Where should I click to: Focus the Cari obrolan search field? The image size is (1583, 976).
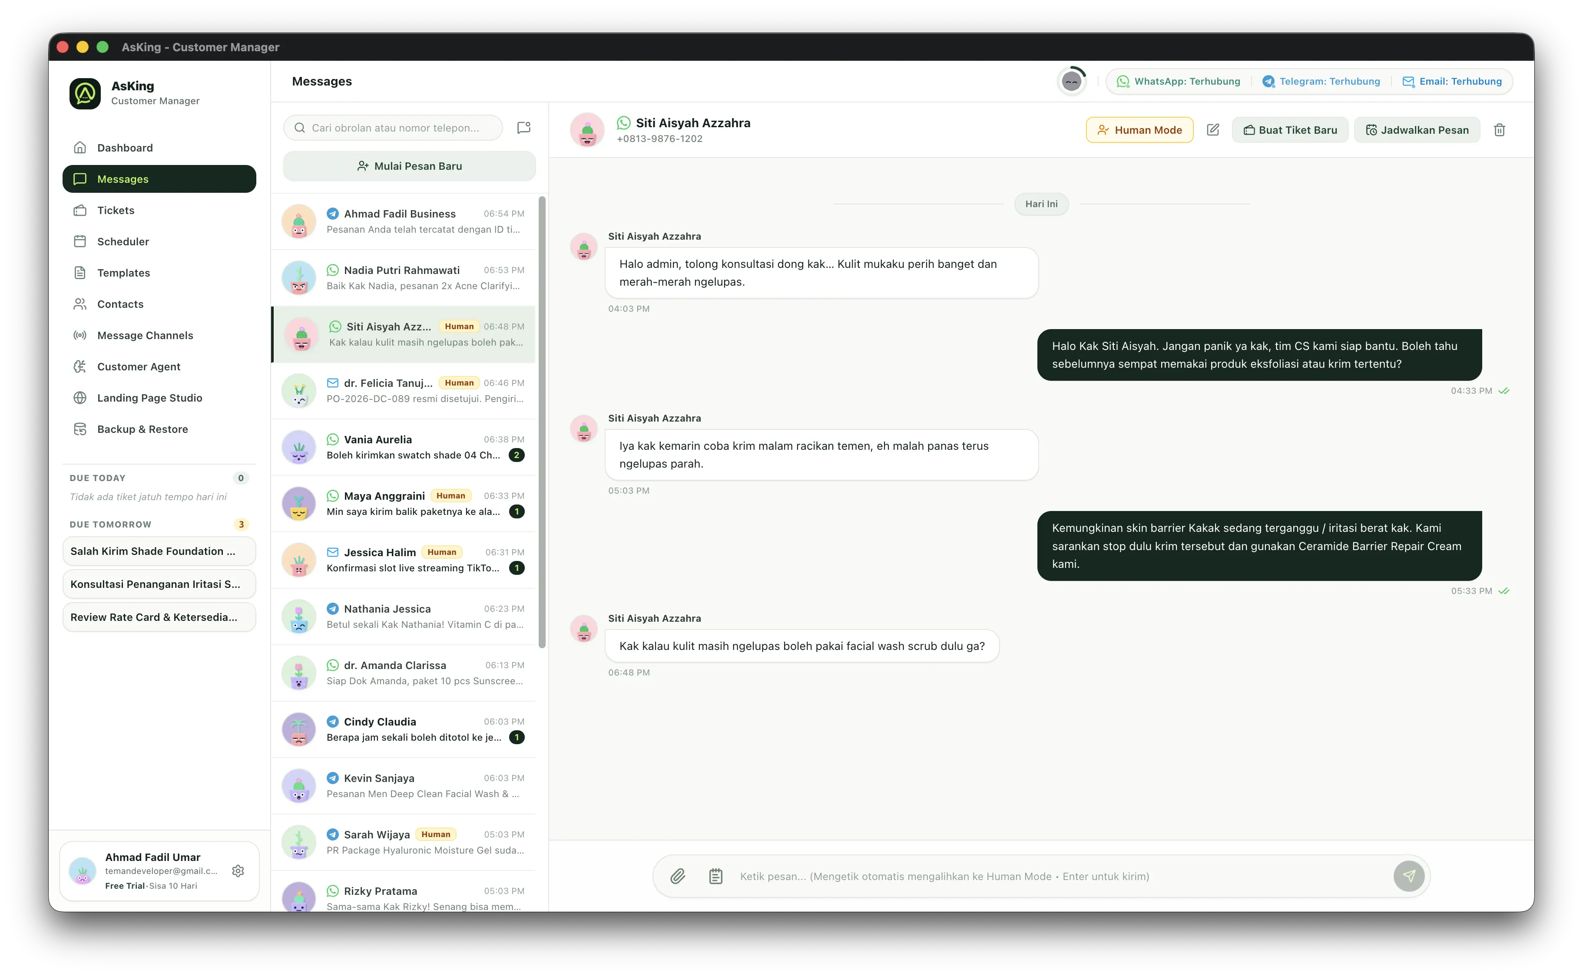393,128
